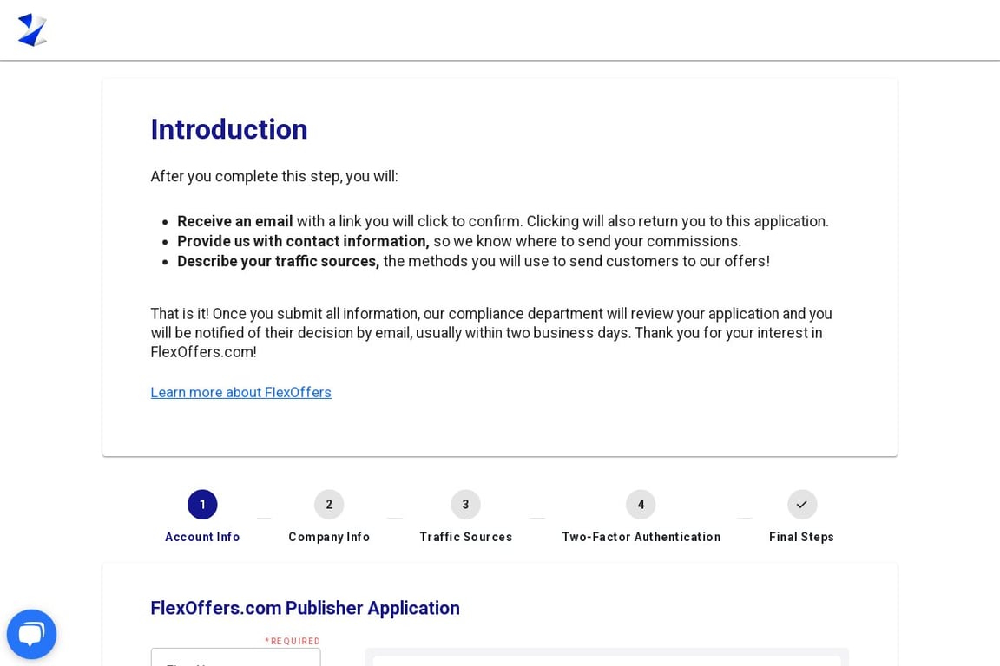Image resolution: width=1000 pixels, height=666 pixels.
Task: Click the Final Steps step label
Action: 801,537
